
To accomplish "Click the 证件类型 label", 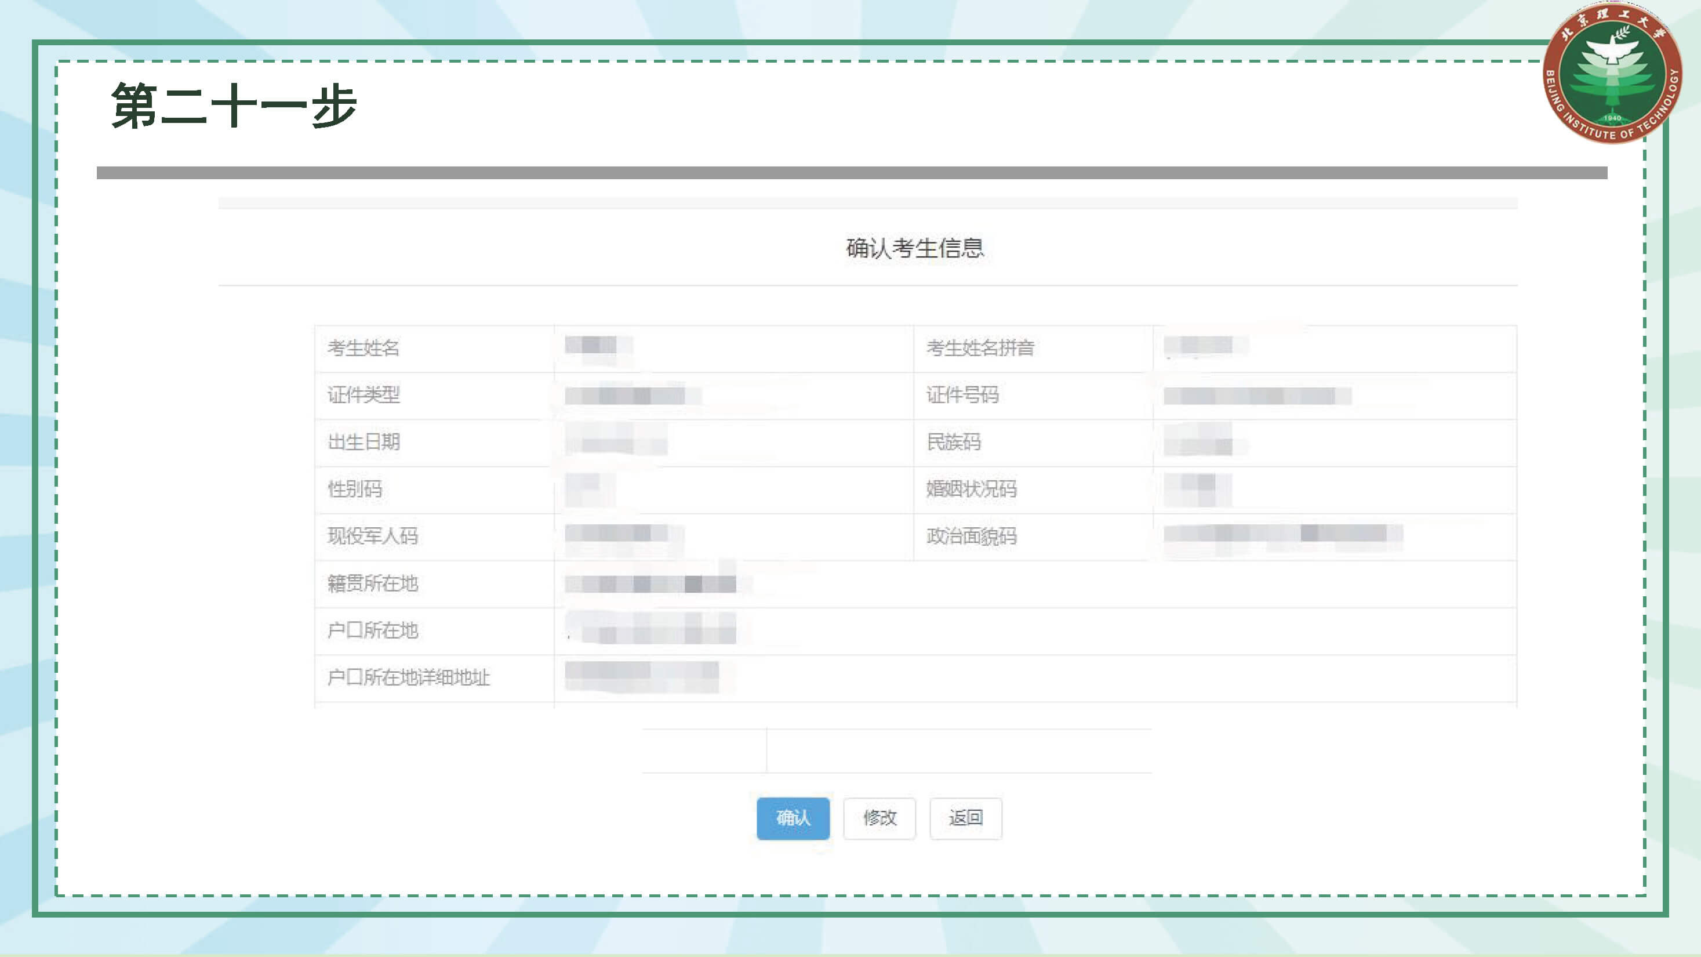I will (364, 395).
